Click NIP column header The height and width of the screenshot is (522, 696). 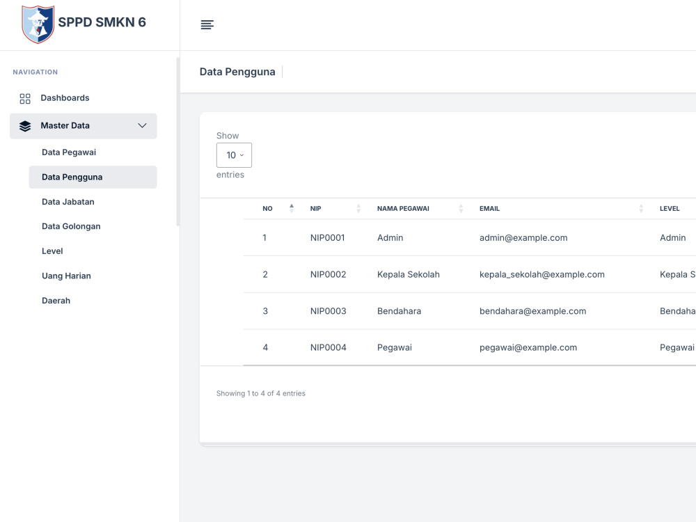tap(315, 209)
